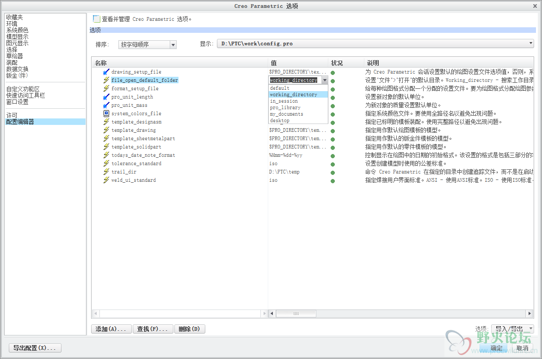Close the Creo Parametric 选项 dialog
The width and height of the screenshot is (542, 359).
click(x=535, y=6)
